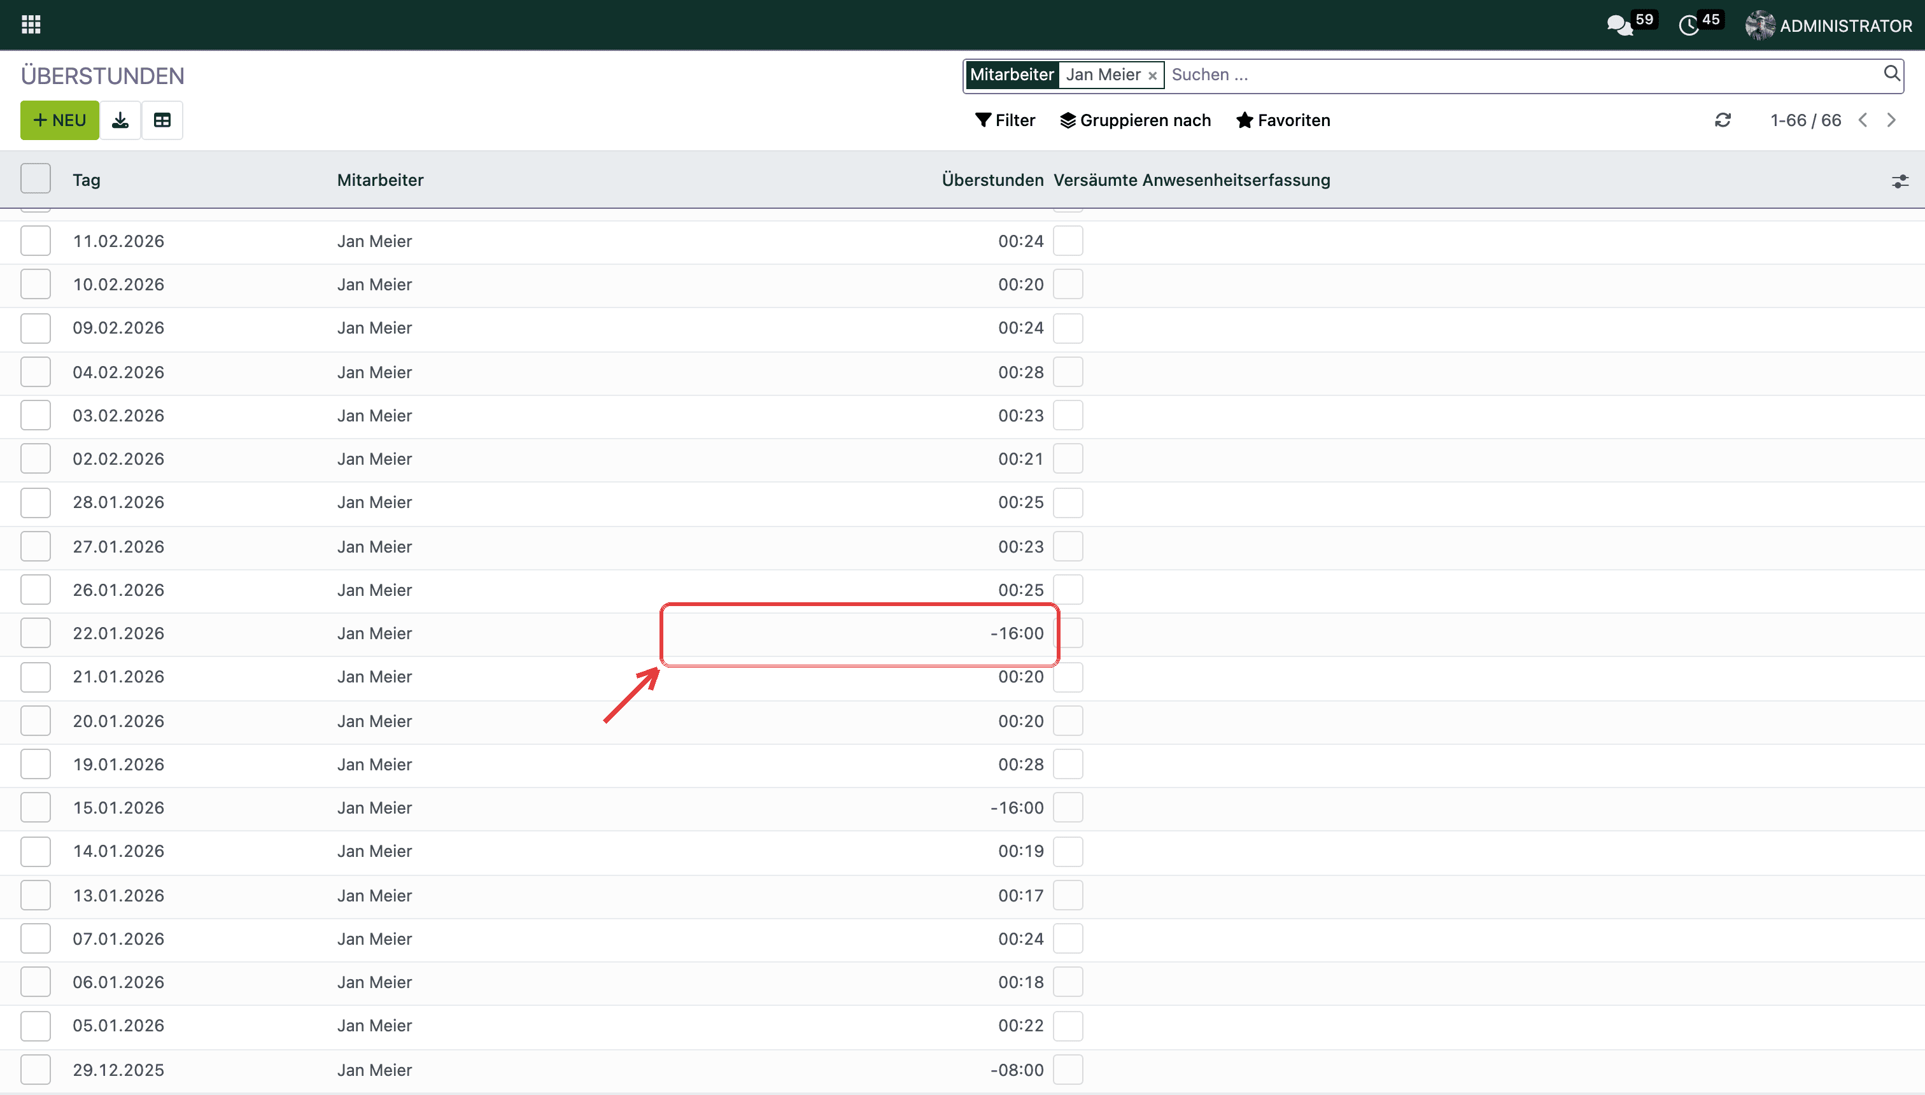
Task: Select the 29.12.2025 row checkbox
Action: coord(36,1070)
